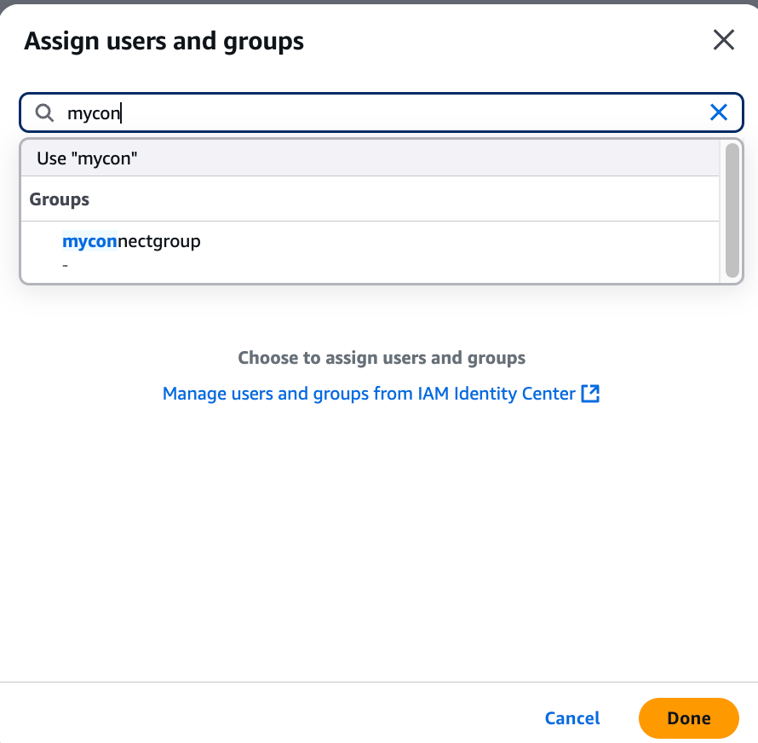Clear the search box using the blue X icon

(718, 112)
